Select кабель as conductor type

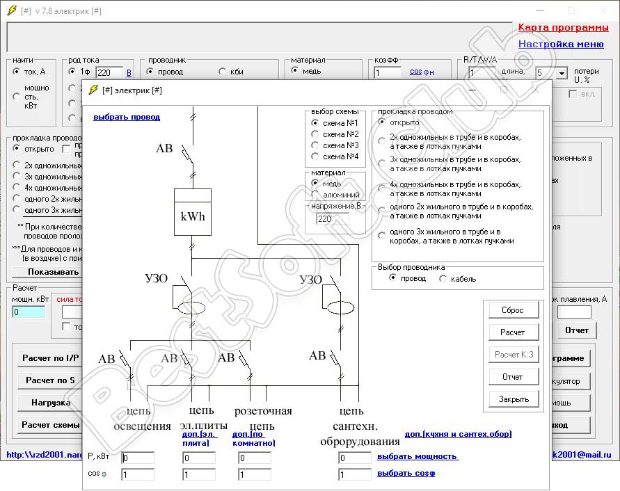[x=443, y=279]
